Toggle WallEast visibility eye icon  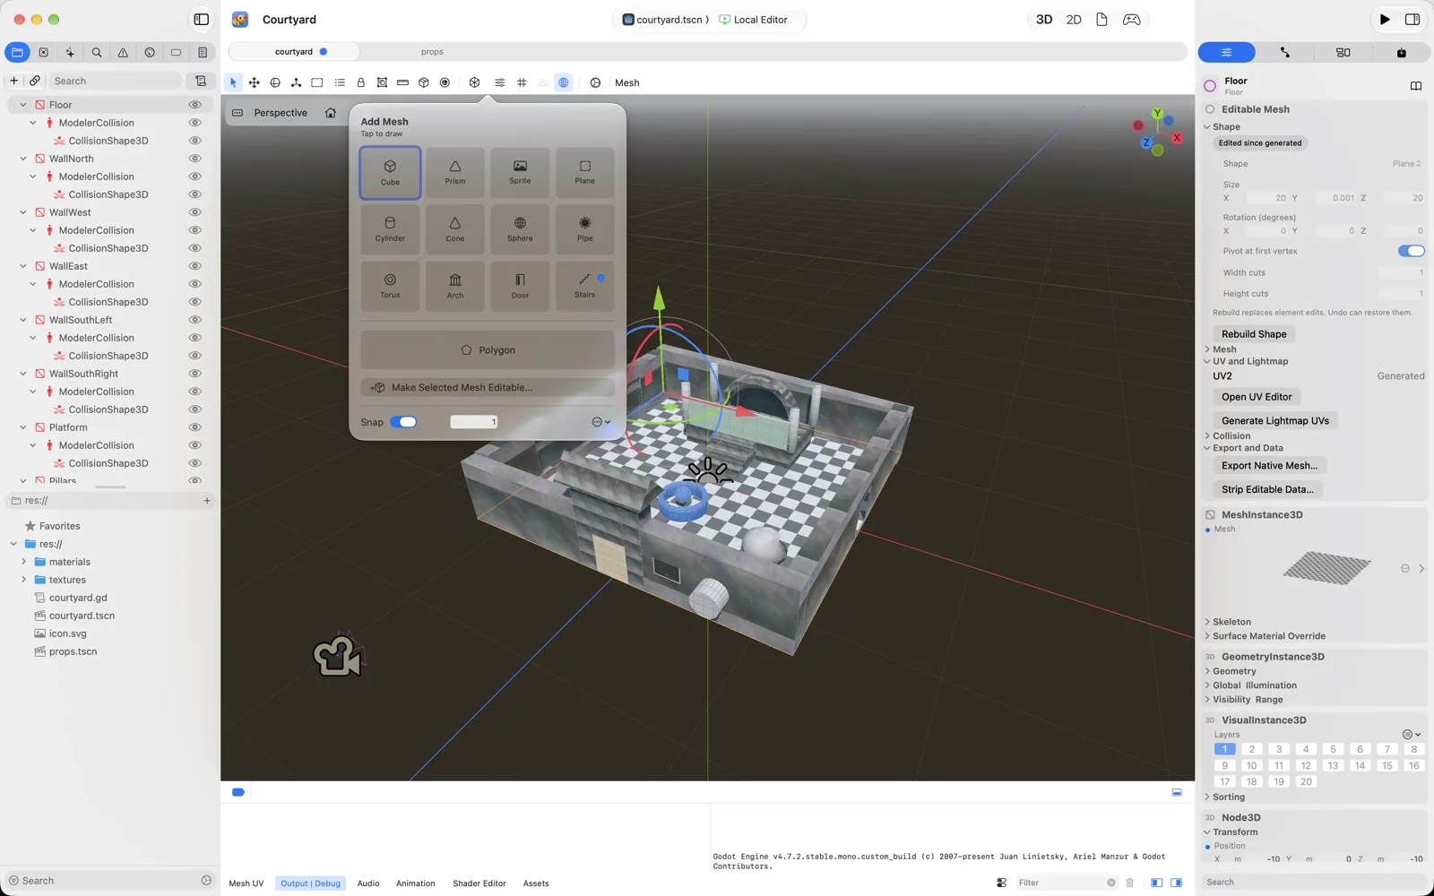[x=194, y=266]
